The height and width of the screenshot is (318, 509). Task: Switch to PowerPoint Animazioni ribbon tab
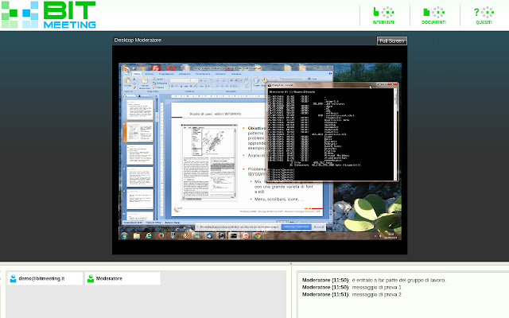[x=185, y=74]
